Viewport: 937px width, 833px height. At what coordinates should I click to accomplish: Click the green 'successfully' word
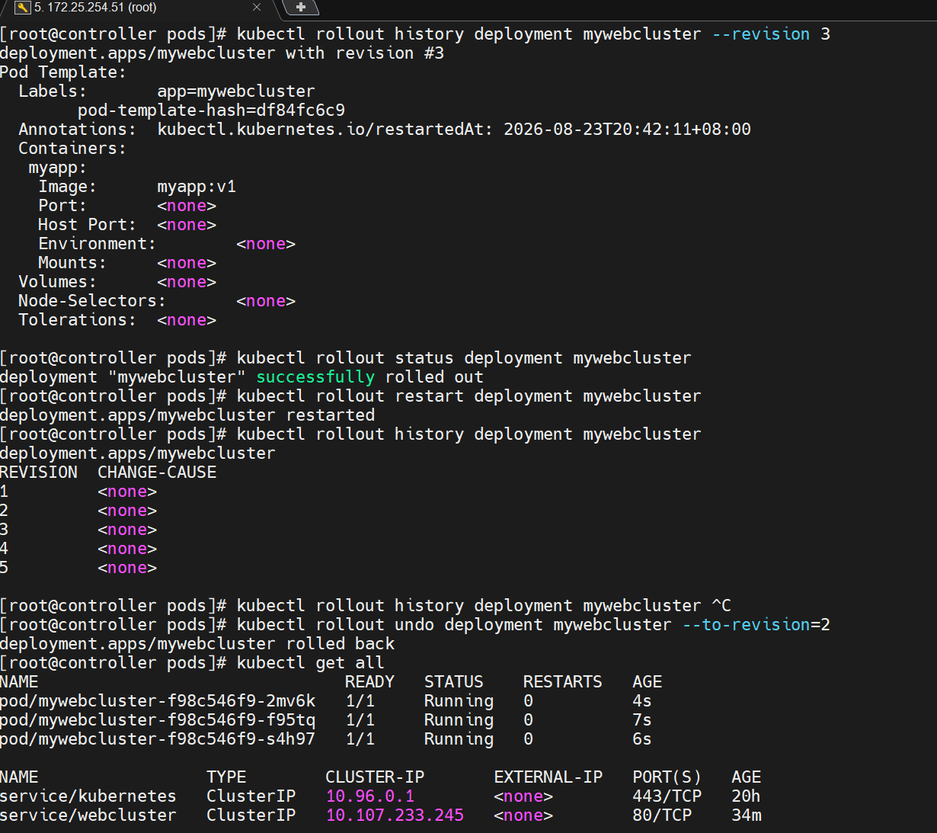pos(315,377)
